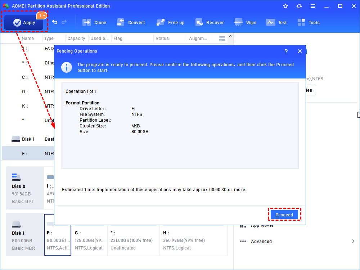The image size is (360, 270).
Task: Sort by the Capacity column header
Action: [76, 39]
